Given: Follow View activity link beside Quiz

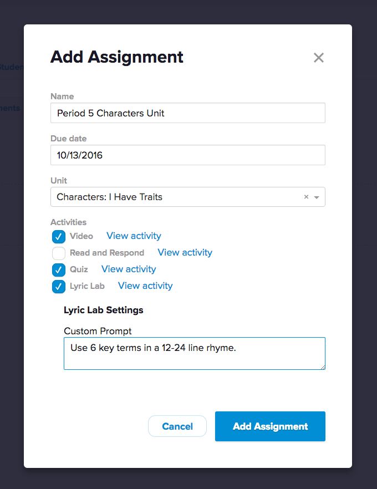Looking at the screenshot, I should point(129,269).
